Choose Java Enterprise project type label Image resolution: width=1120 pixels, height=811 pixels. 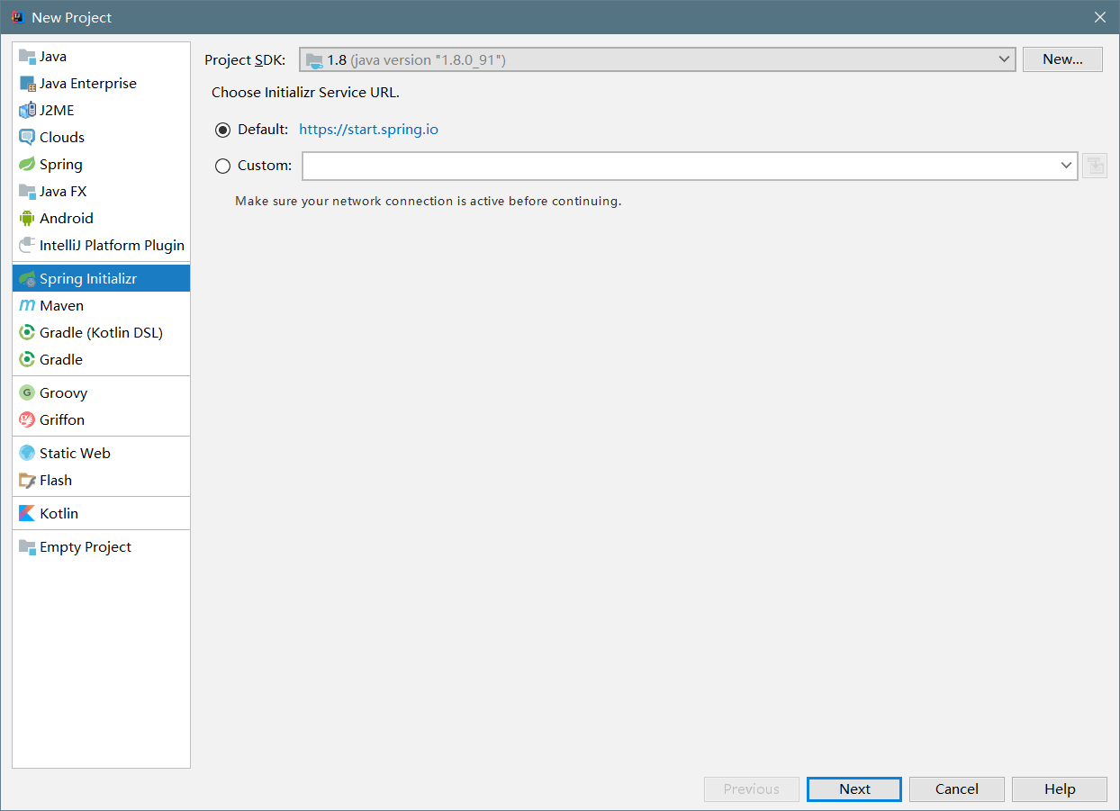[88, 84]
